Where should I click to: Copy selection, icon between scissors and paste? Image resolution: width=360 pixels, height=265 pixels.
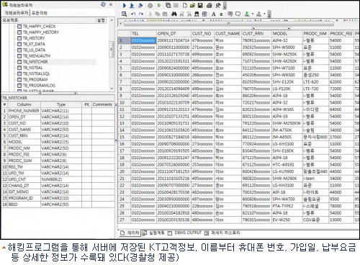click(158, 14)
